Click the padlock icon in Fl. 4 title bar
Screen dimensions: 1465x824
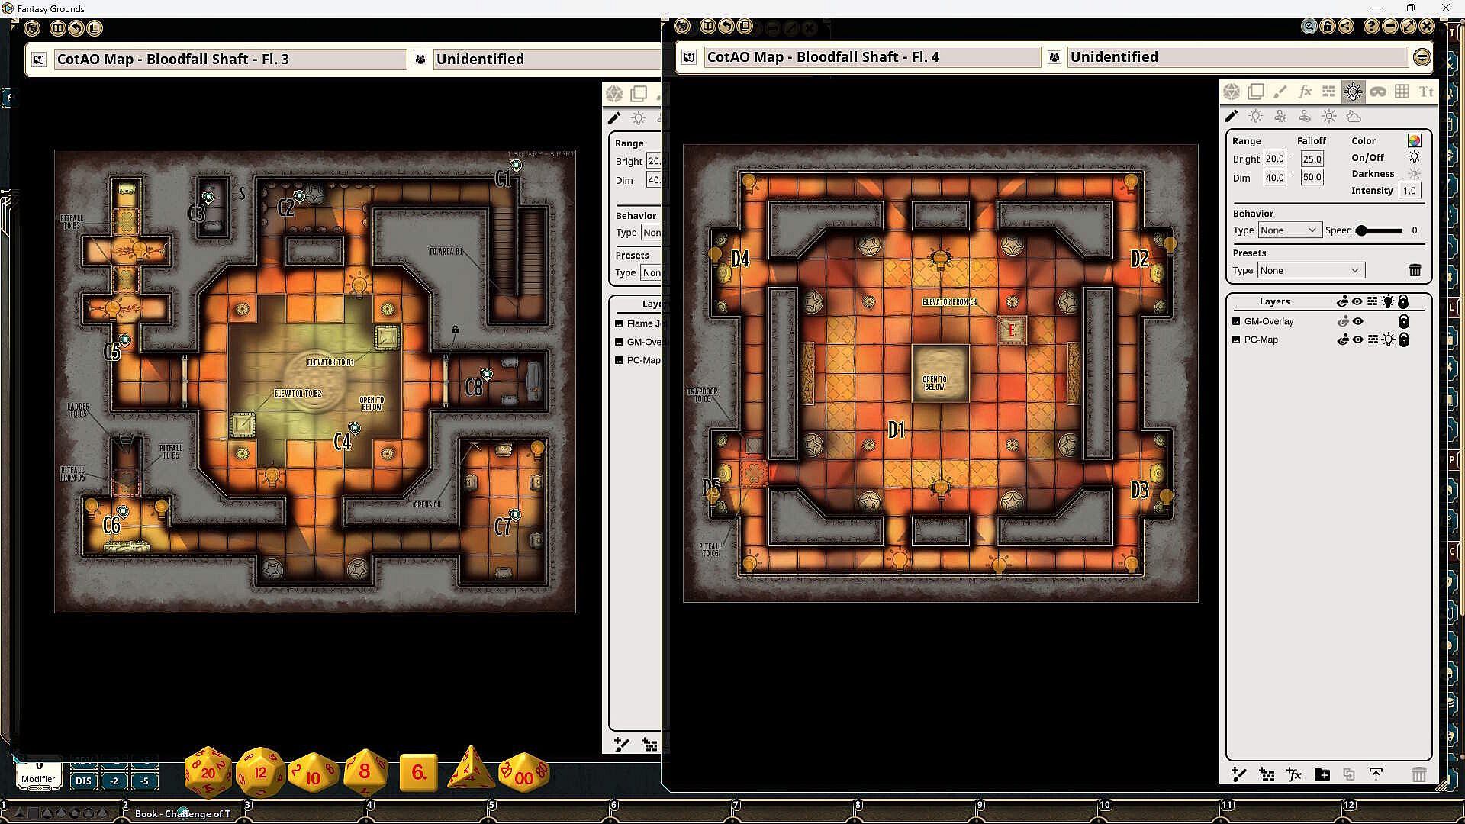click(x=1328, y=26)
